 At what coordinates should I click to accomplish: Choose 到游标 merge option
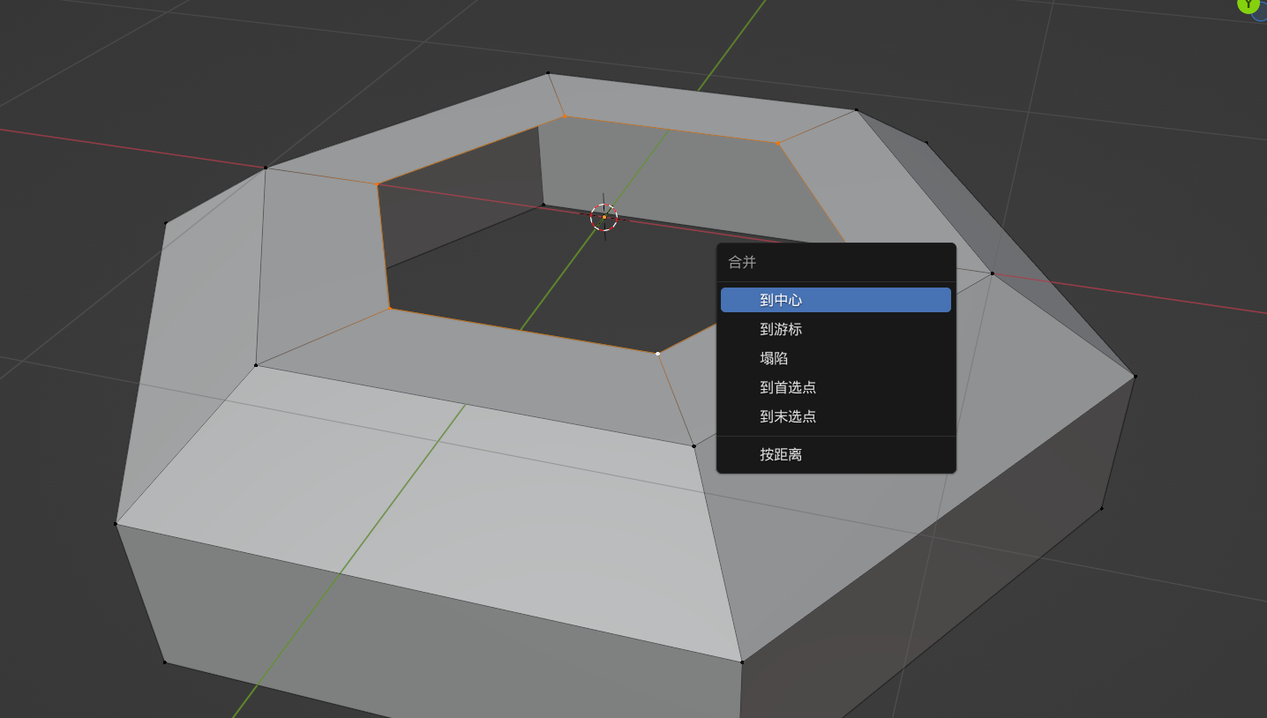836,329
